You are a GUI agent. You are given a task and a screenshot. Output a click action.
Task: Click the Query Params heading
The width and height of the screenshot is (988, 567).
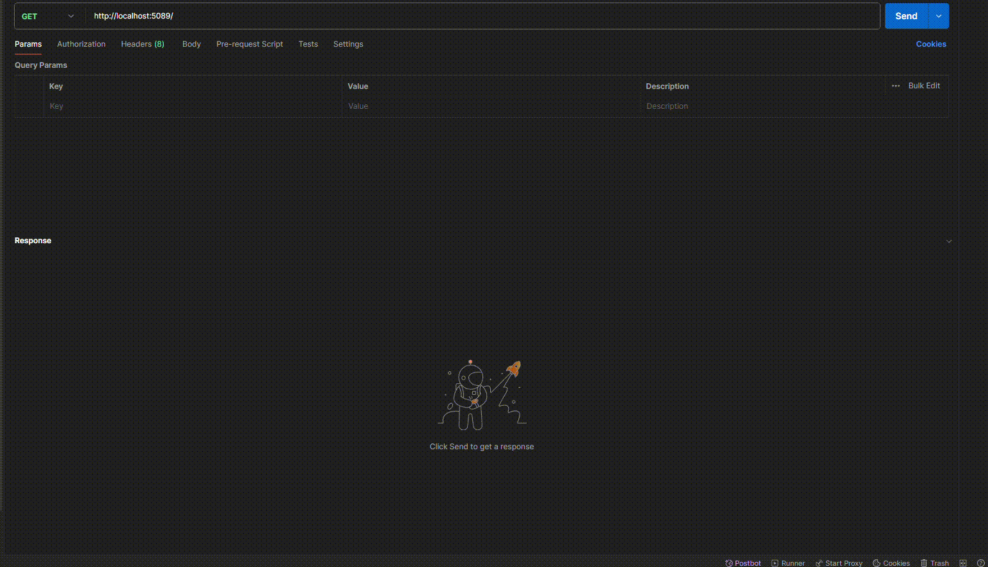[x=41, y=65]
